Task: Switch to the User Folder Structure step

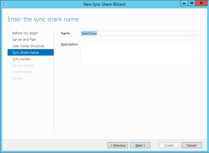Action: coord(28,46)
